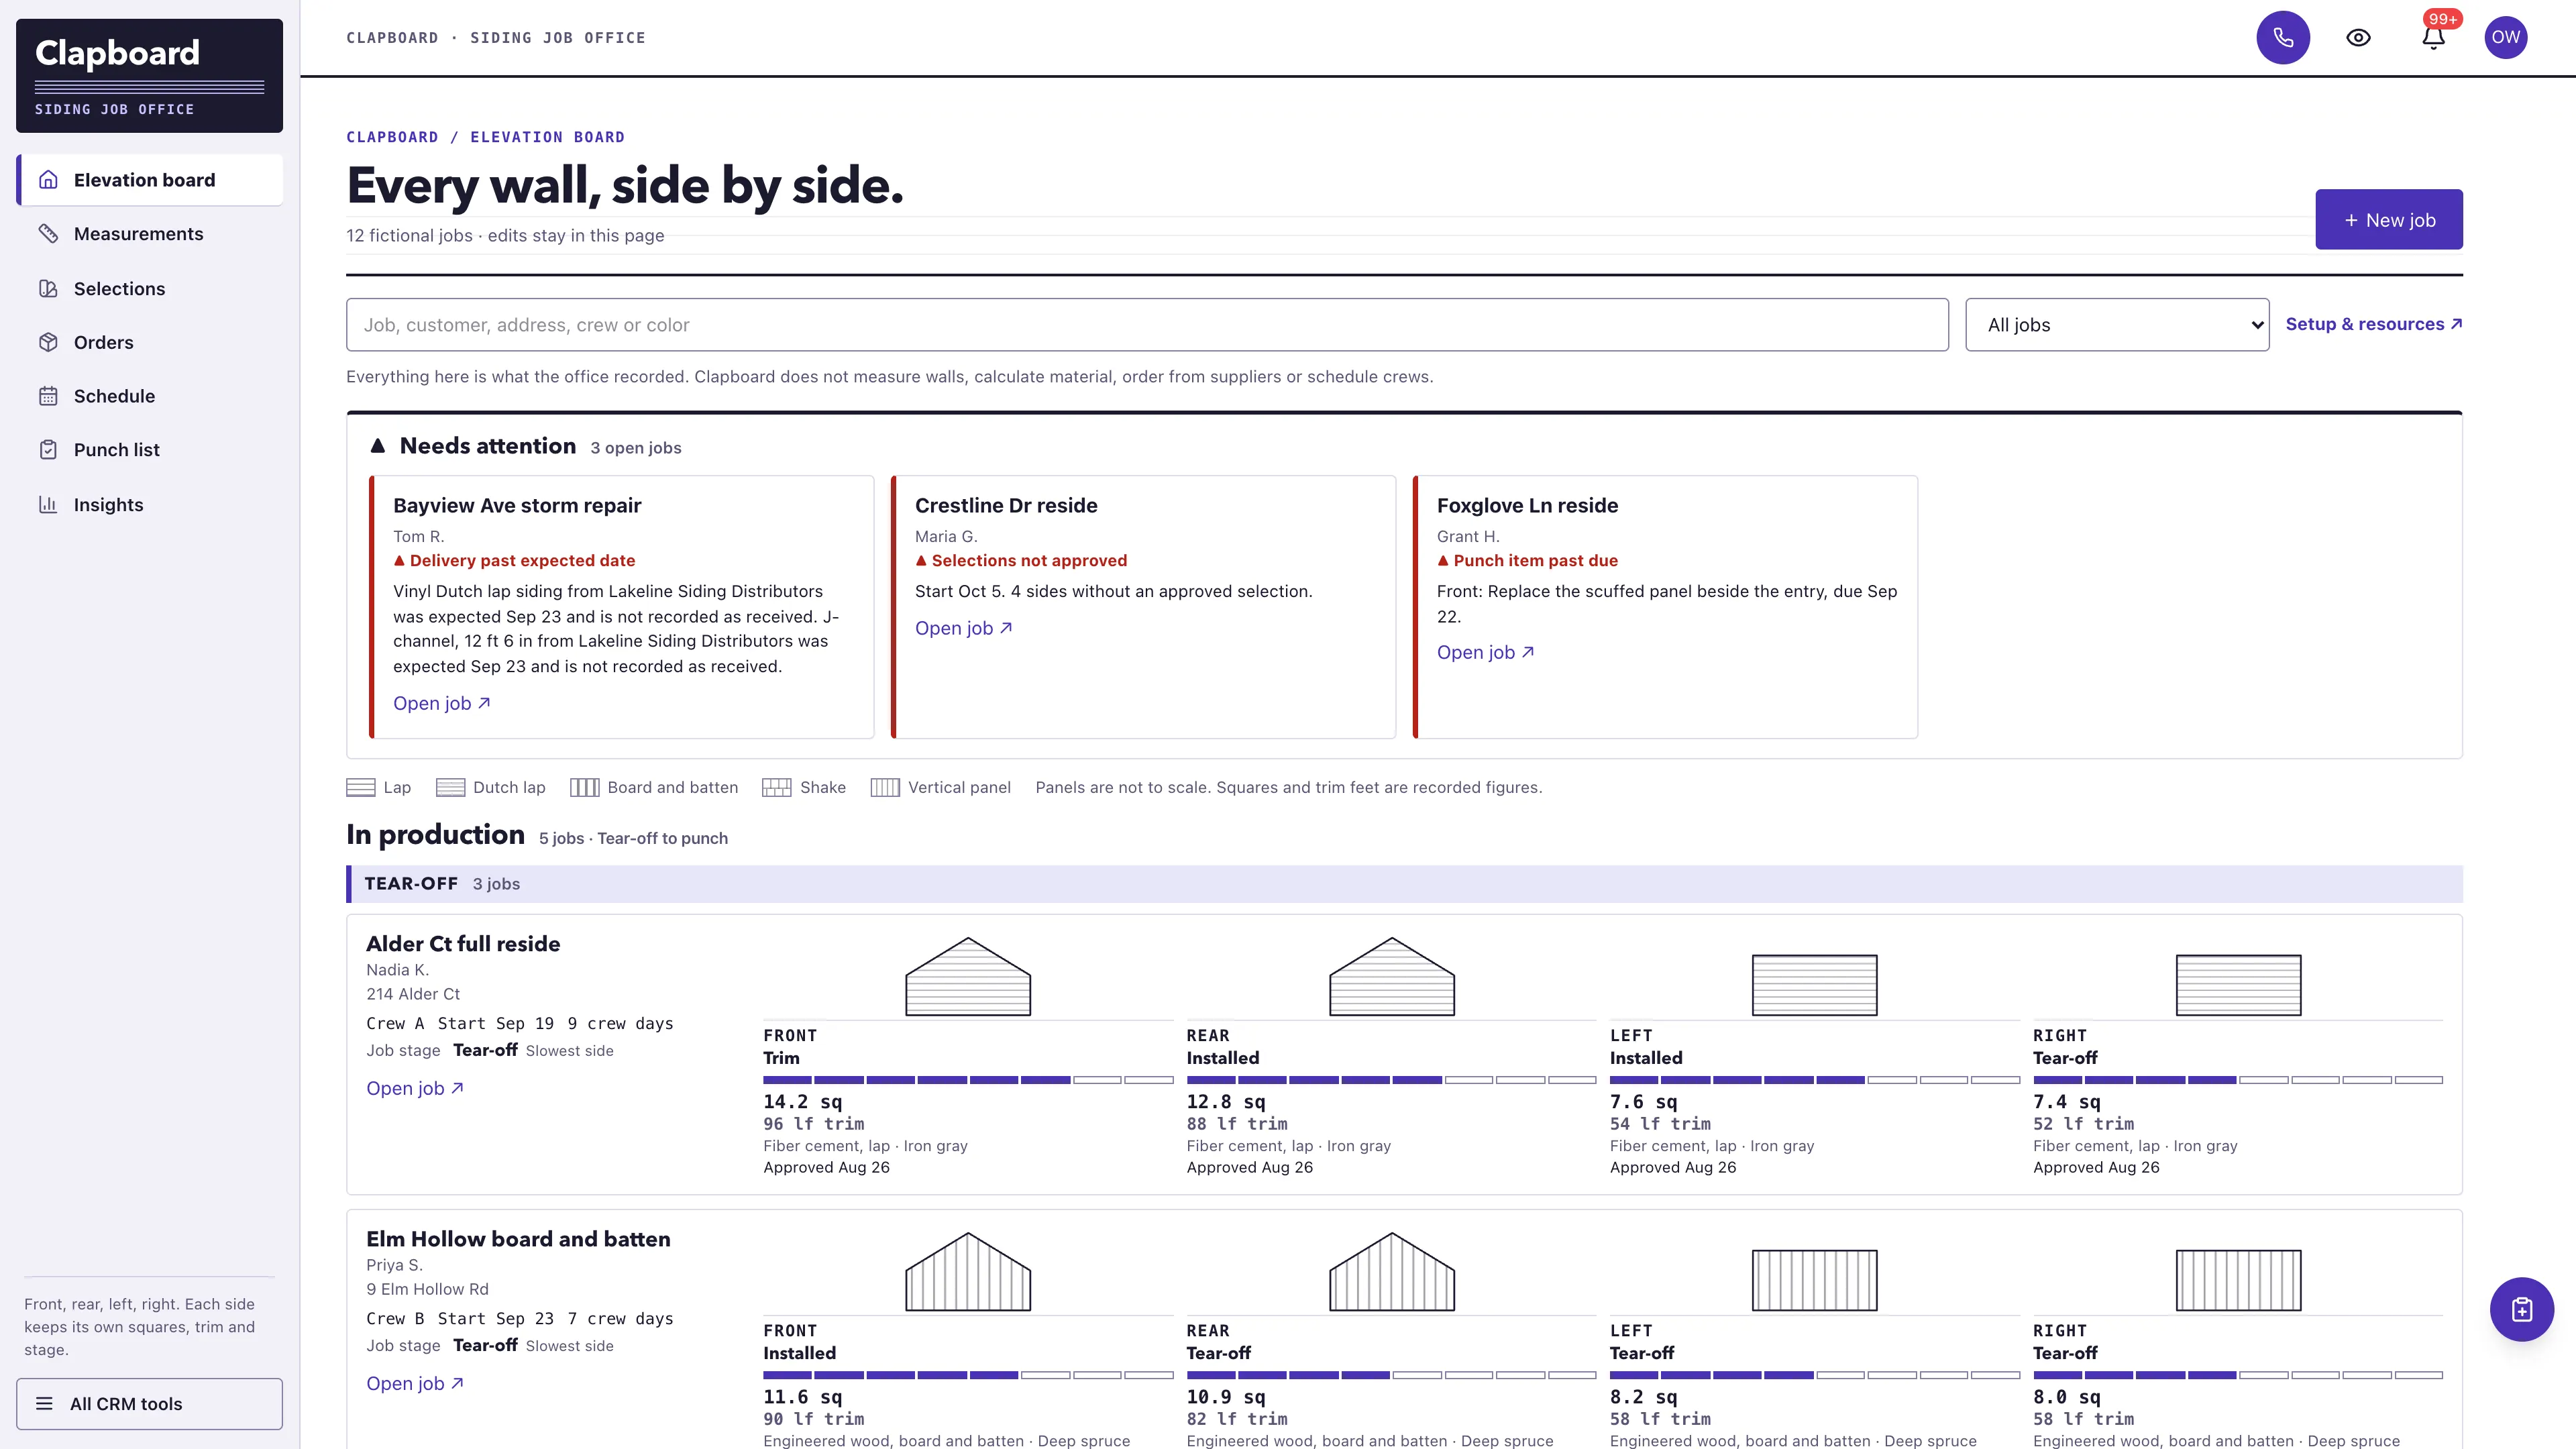Open job link for Alder Ct full reside
The width and height of the screenshot is (2576, 1449).
coord(415,1088)
